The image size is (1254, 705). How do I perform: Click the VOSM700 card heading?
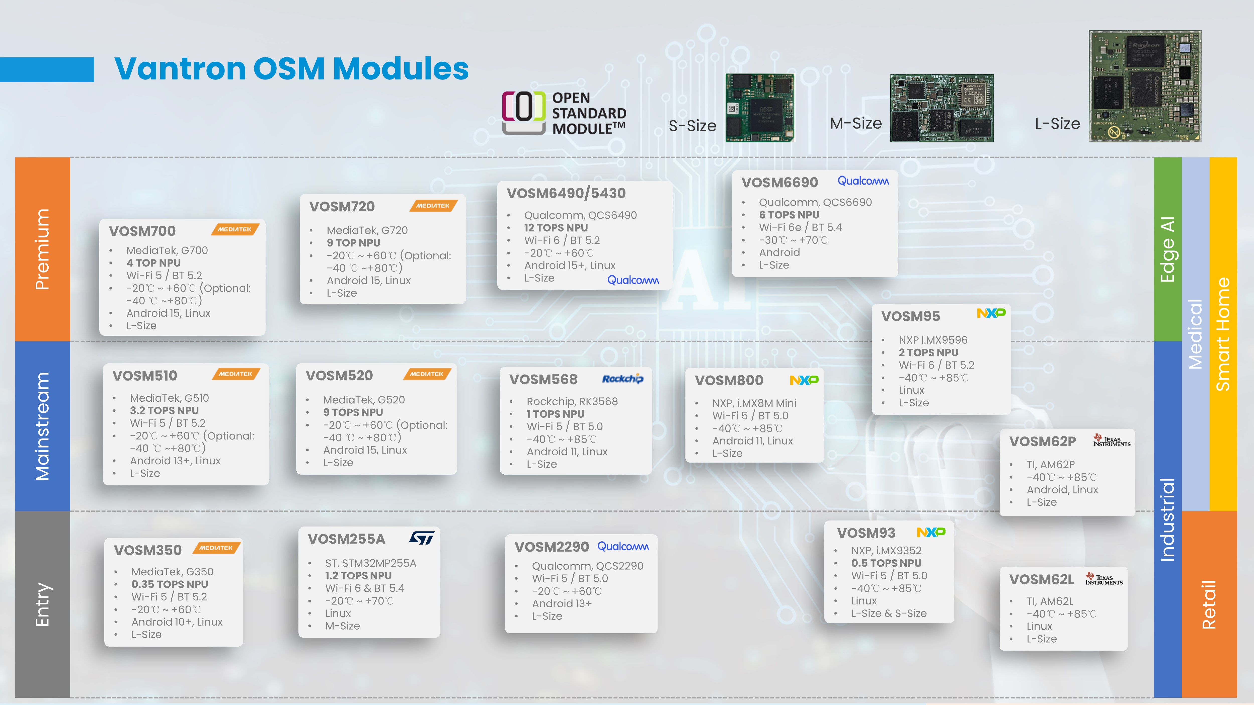142,231
